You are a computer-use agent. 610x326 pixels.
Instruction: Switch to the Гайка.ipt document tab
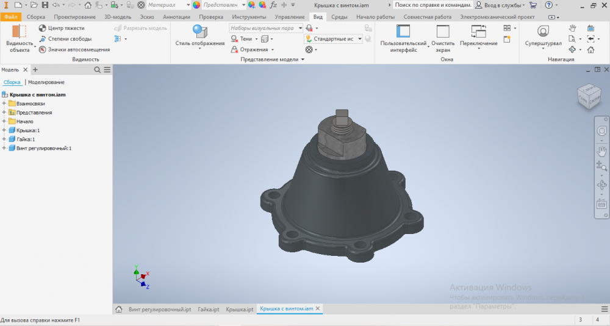208,310
